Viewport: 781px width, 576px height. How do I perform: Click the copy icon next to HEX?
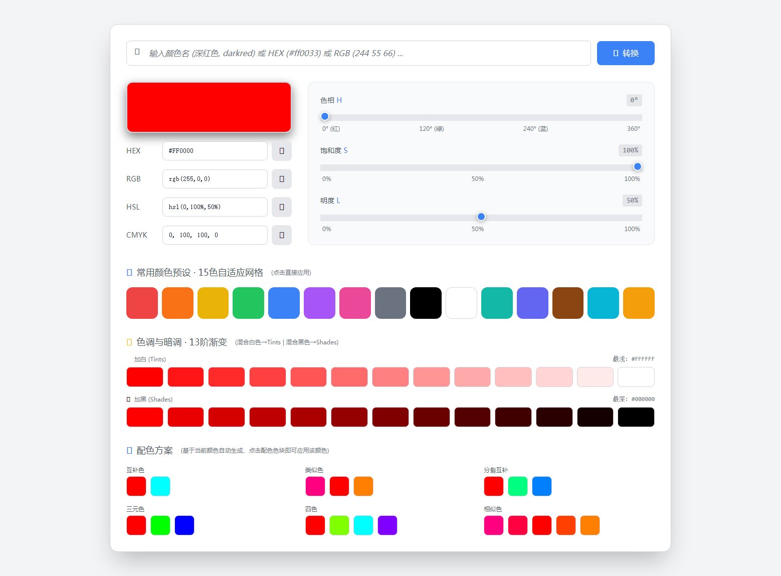coord(282,151)
